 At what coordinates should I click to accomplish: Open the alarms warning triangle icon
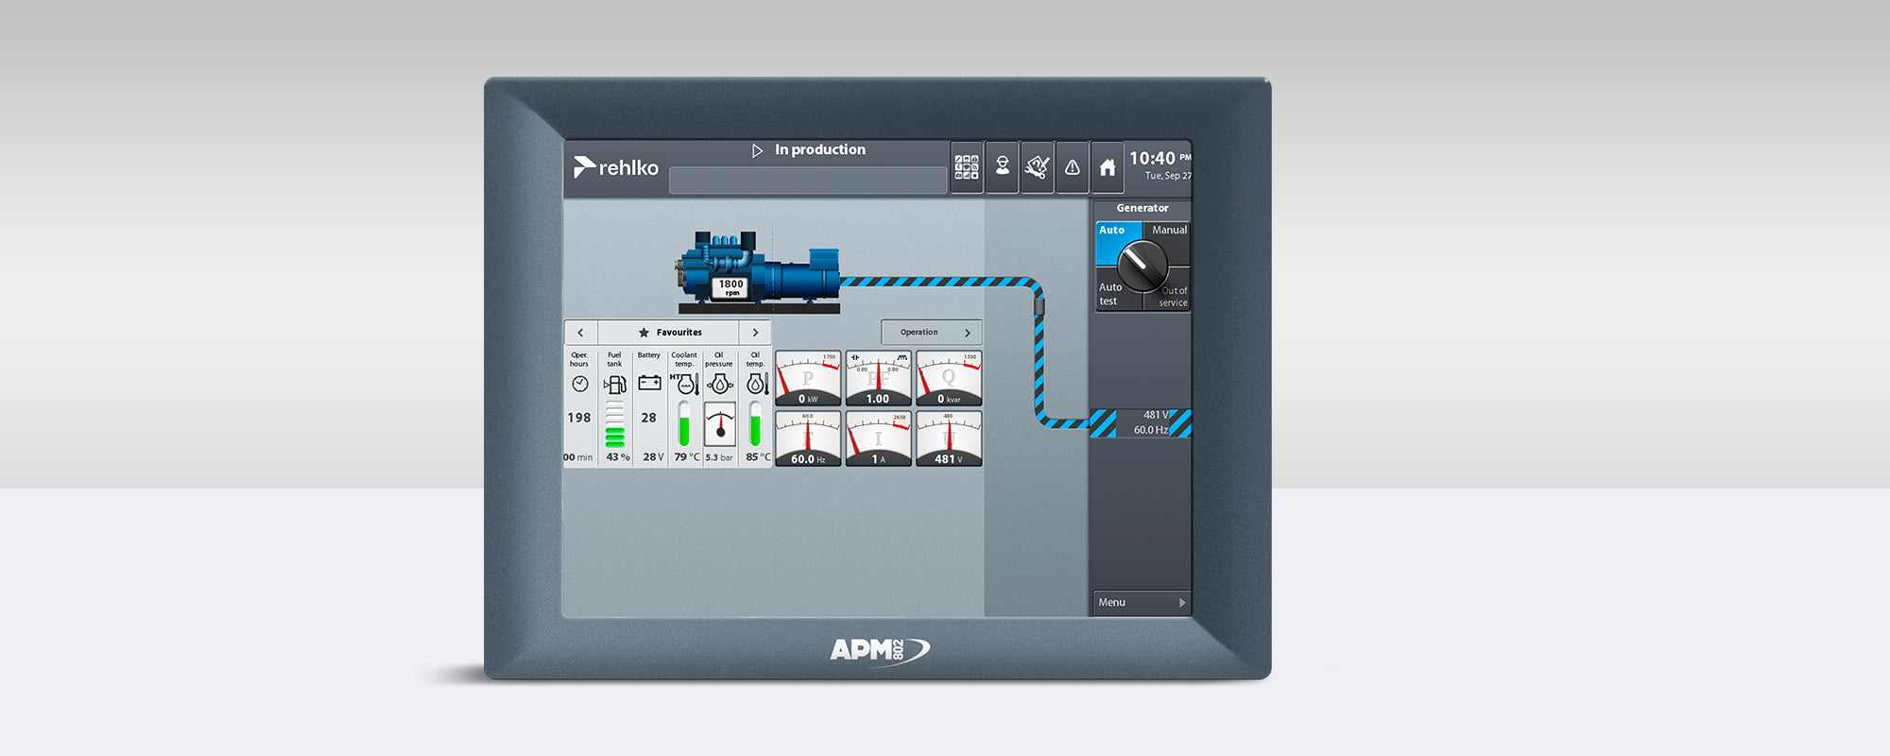point(1072,167)
